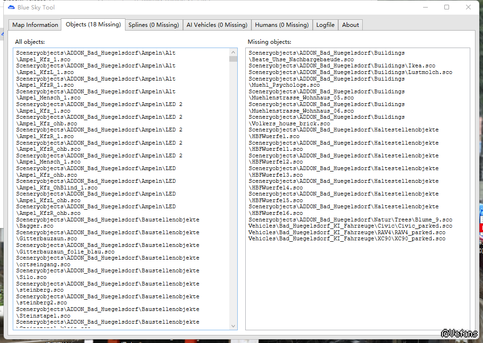Viewport: 483px width, 343px height.
Task: Click scroll-up arrow of All objects list
Action: (233, 52)
